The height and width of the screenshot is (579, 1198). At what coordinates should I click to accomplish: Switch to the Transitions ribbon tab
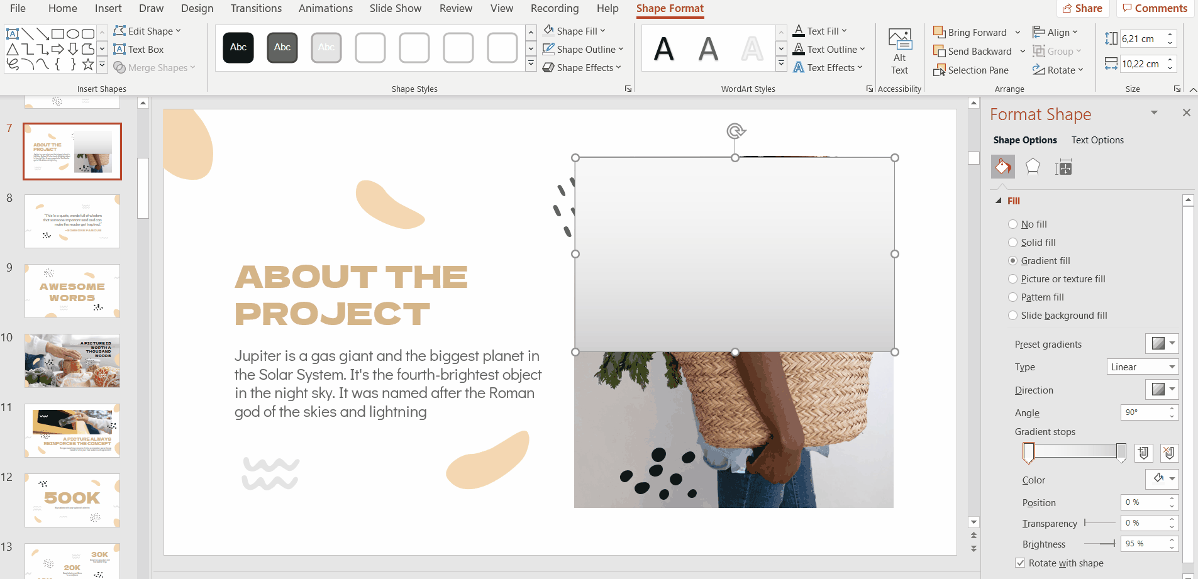click(256, 8)
